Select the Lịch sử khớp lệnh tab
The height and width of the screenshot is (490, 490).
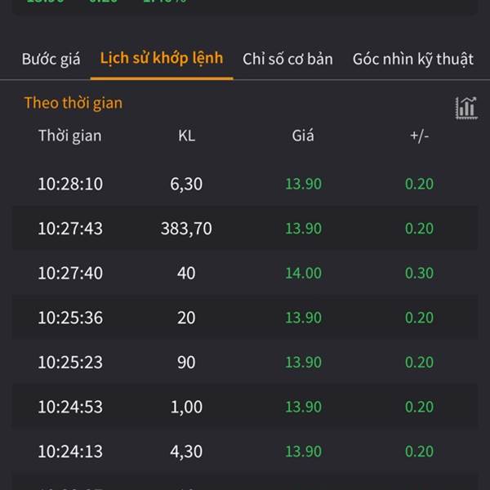[162, 59]
